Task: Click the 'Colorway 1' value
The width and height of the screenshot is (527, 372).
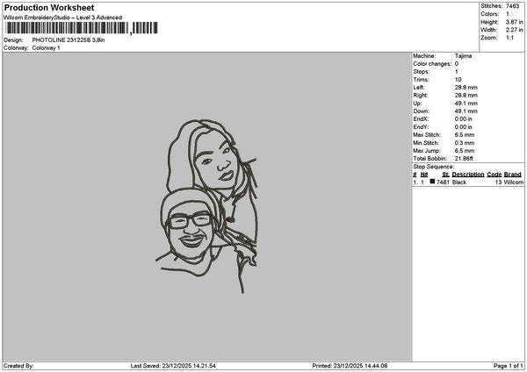Action: tap(46, 48)
